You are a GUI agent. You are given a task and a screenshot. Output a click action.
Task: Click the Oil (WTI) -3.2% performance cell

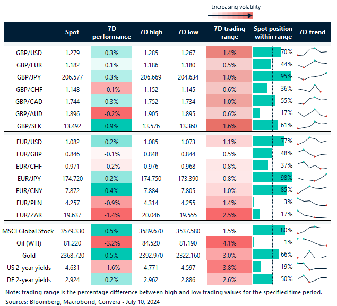tap(111, 242)
